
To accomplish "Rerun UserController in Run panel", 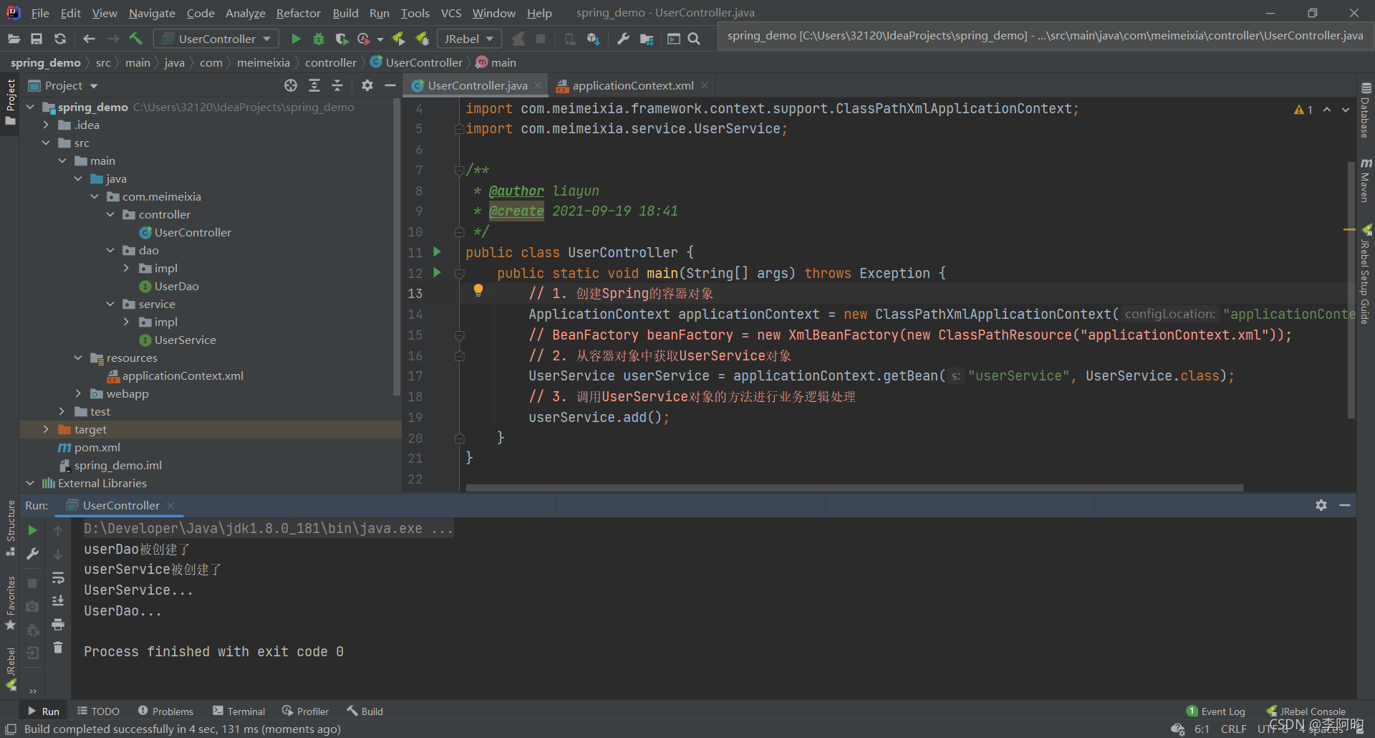I will (32, 530).
